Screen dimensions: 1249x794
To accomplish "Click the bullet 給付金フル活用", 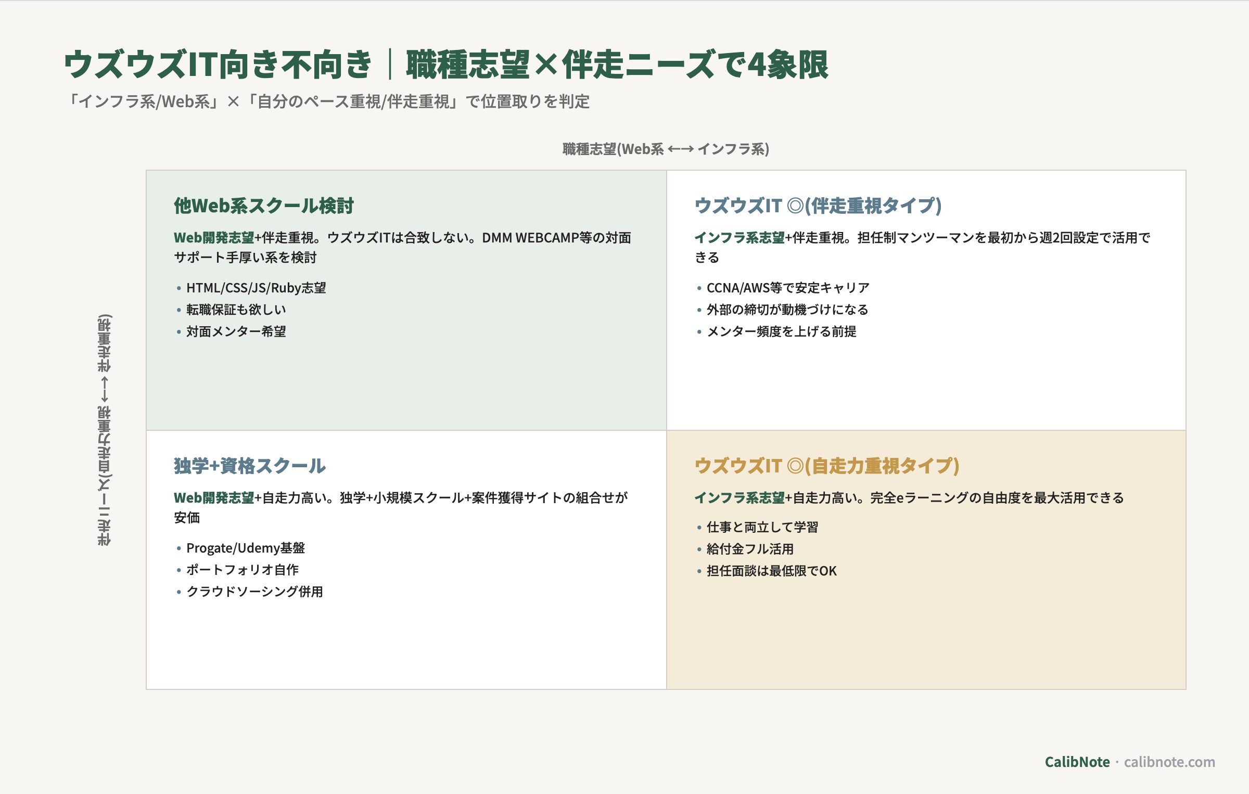I will [x=750, y=549].
